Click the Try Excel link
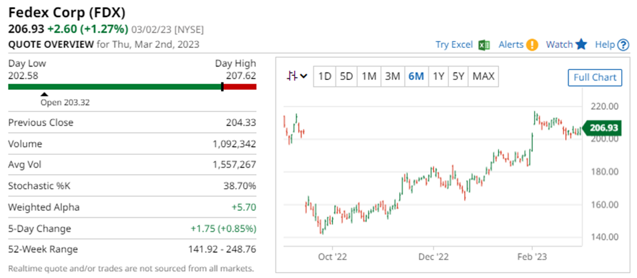The height and width of the screenshot is (278, 637). click(455, 45)
